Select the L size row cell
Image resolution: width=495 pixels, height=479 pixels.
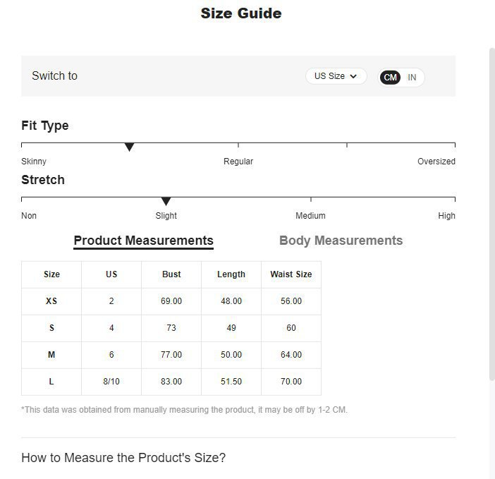point(51,382)
